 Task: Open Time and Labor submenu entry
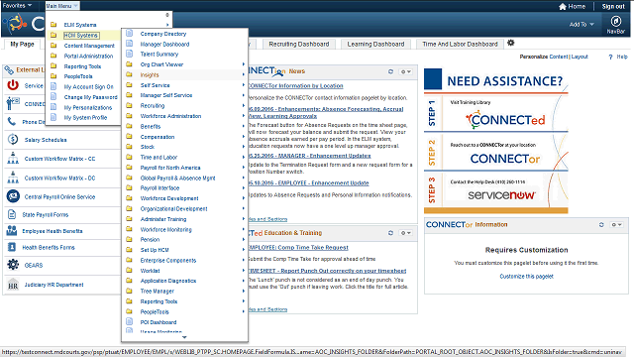point(158,157)
